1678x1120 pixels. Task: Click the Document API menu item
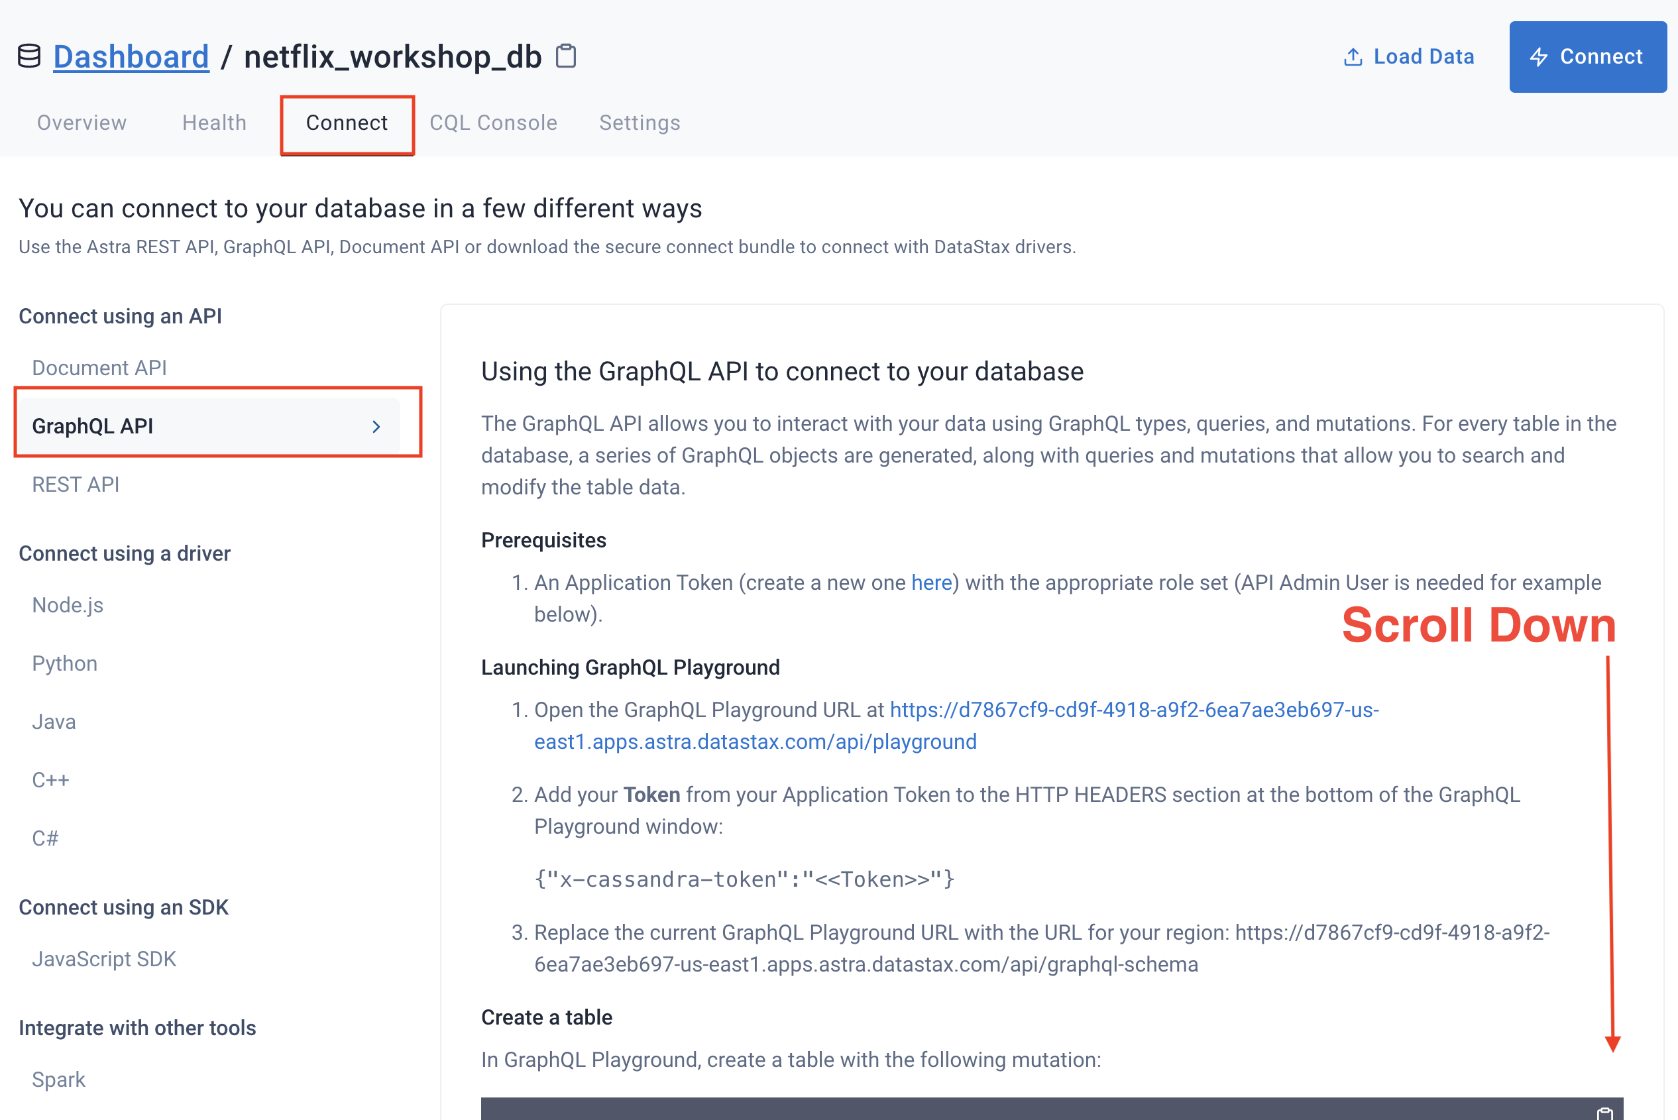pos(100,368)
